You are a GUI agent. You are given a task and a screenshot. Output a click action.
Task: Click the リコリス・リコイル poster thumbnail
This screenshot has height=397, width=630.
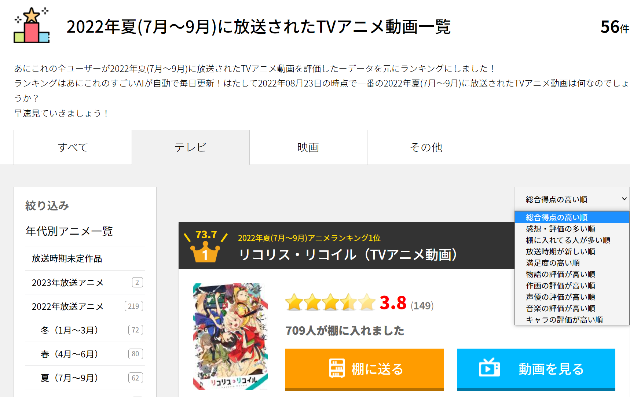230,336
